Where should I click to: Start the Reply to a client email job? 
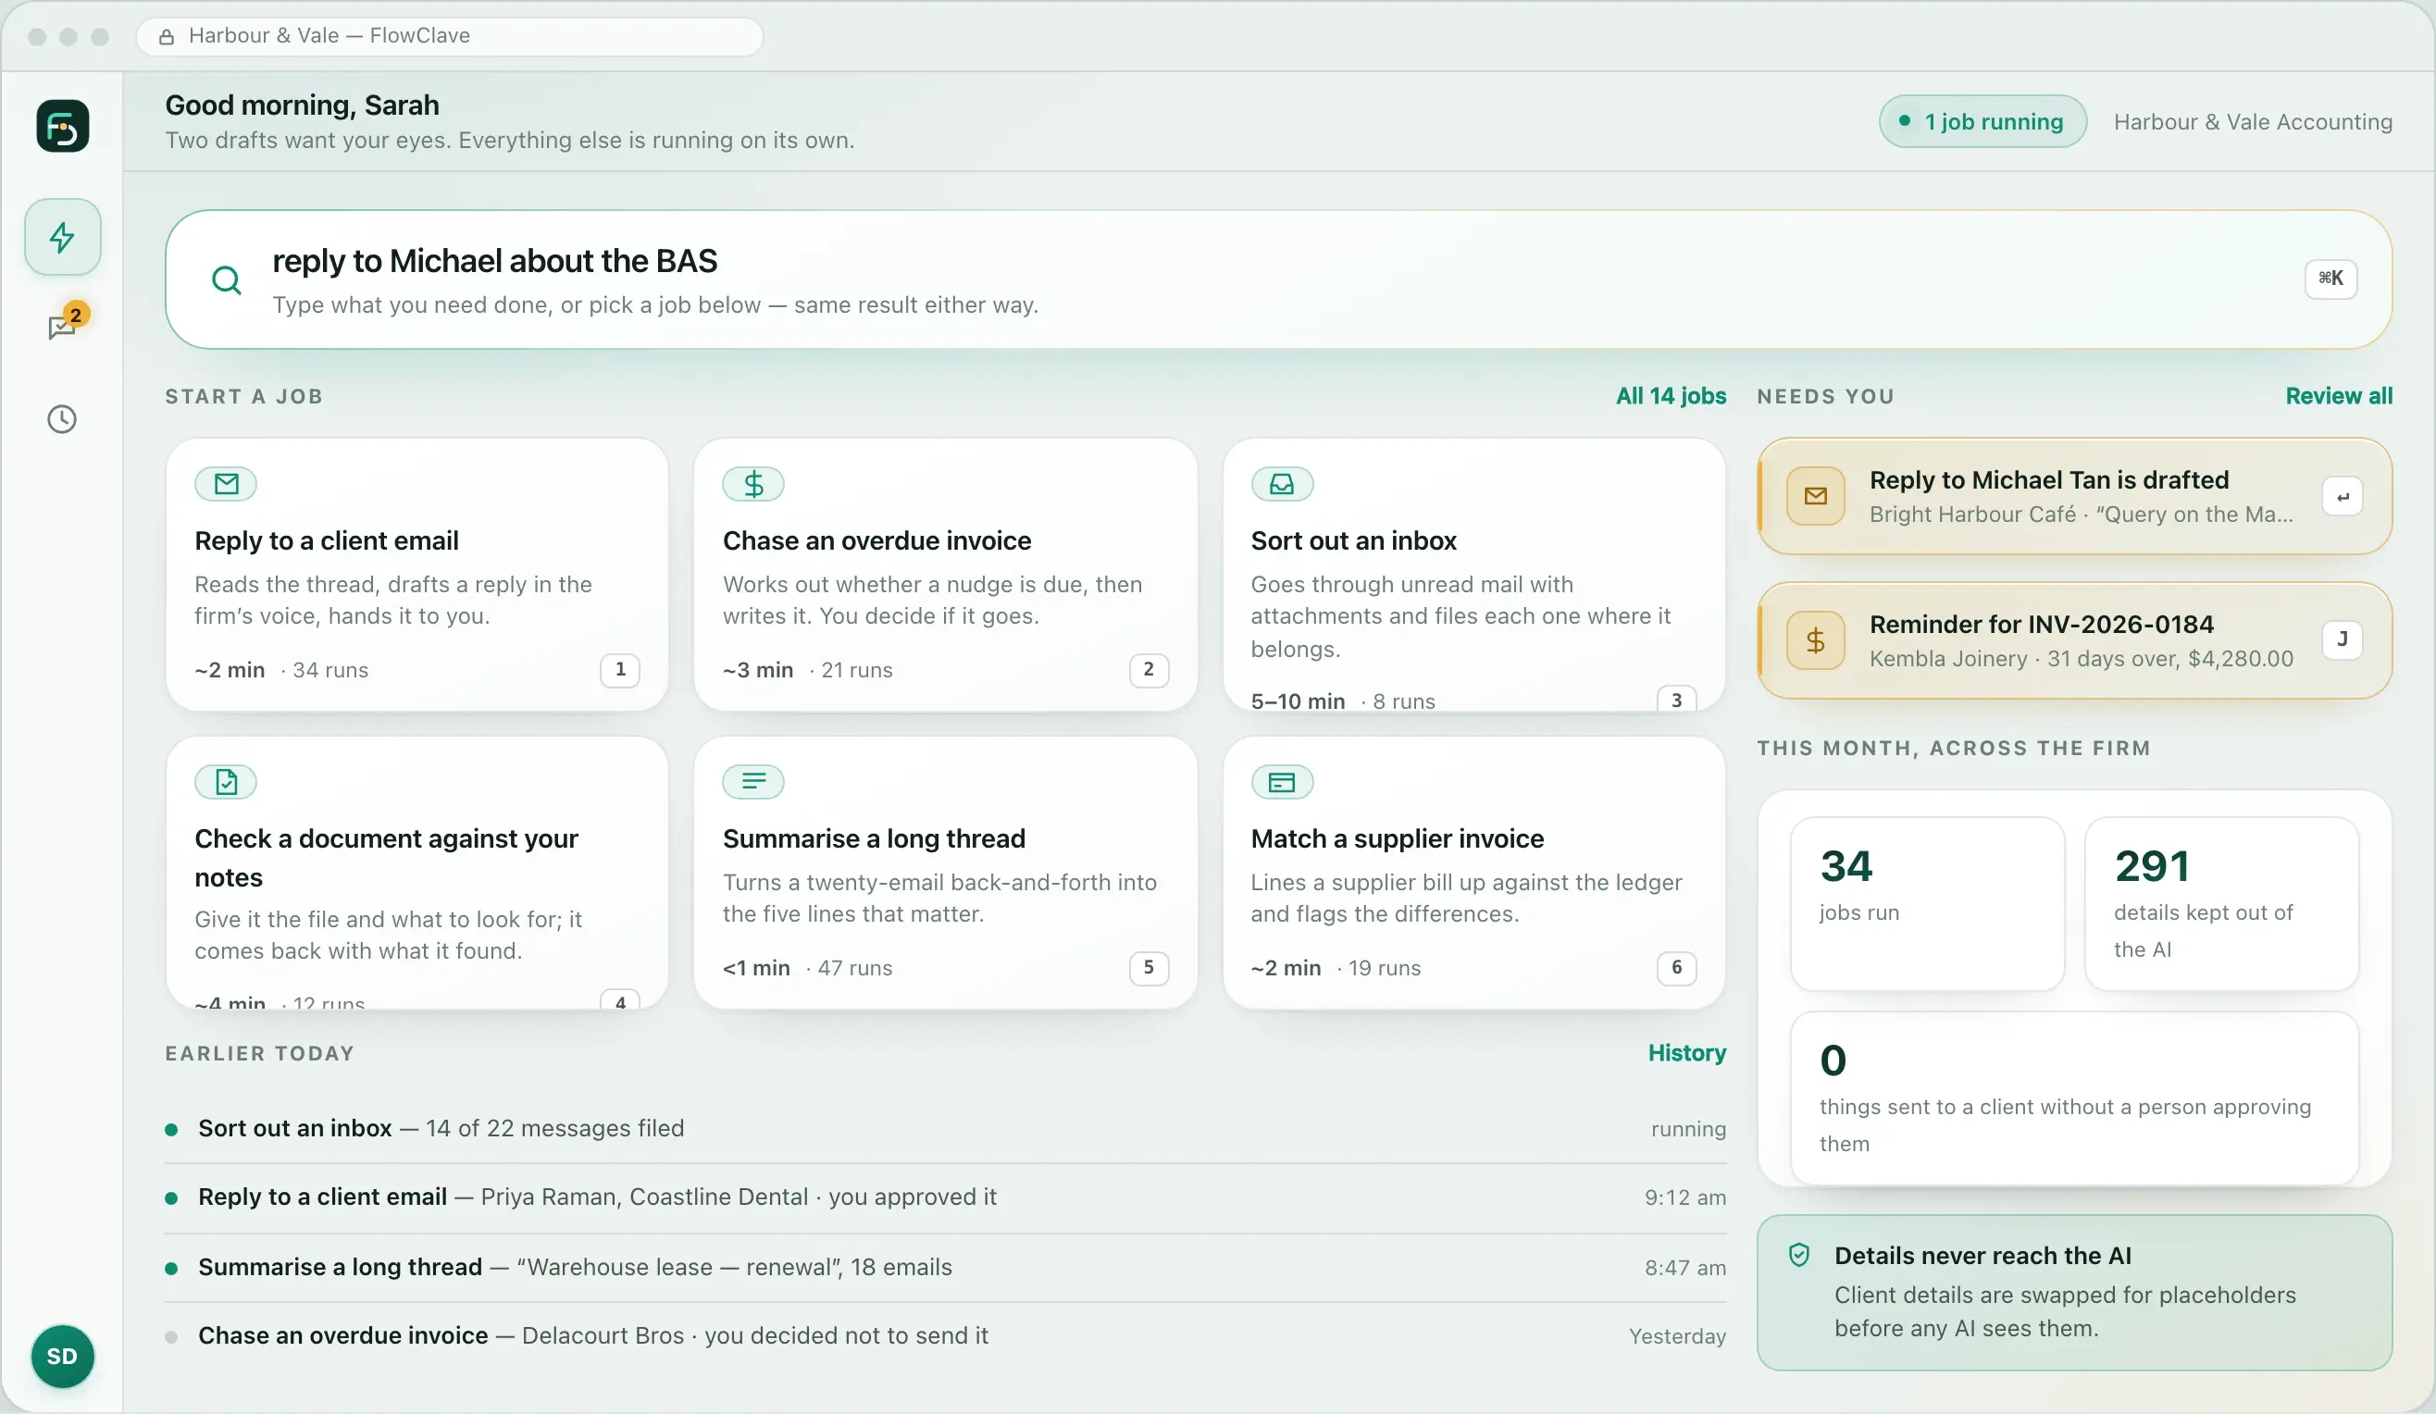[x=417, y=575]
